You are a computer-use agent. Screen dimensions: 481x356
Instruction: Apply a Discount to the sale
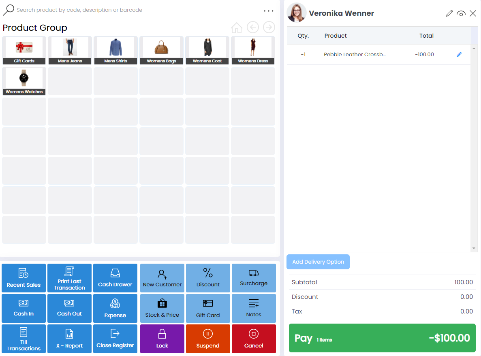208,278
